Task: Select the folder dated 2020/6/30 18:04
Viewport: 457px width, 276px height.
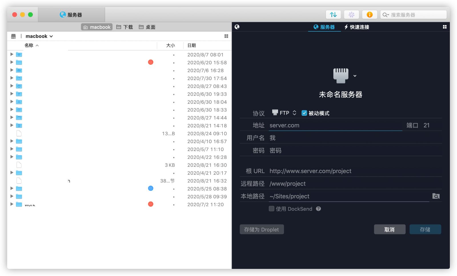Action: 19,102
